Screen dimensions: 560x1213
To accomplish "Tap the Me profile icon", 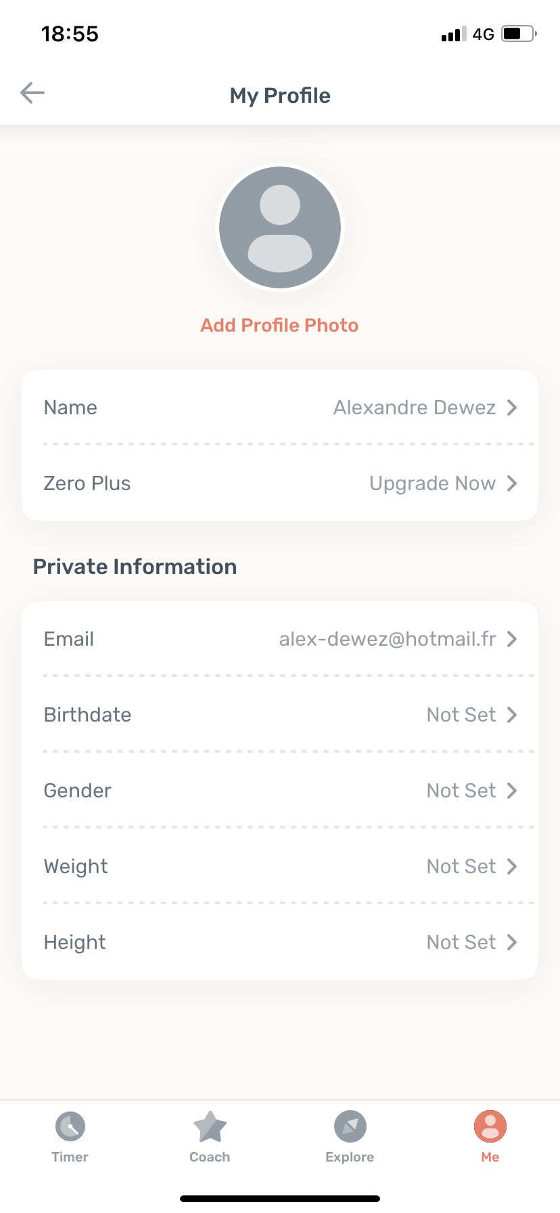I will coord(490,1127).
